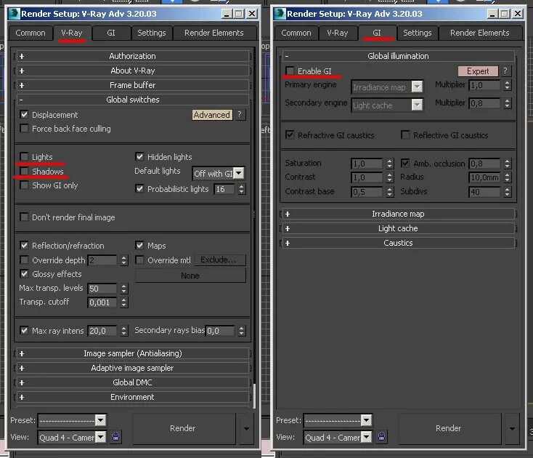Click lock view icon in right GI window

381,437
